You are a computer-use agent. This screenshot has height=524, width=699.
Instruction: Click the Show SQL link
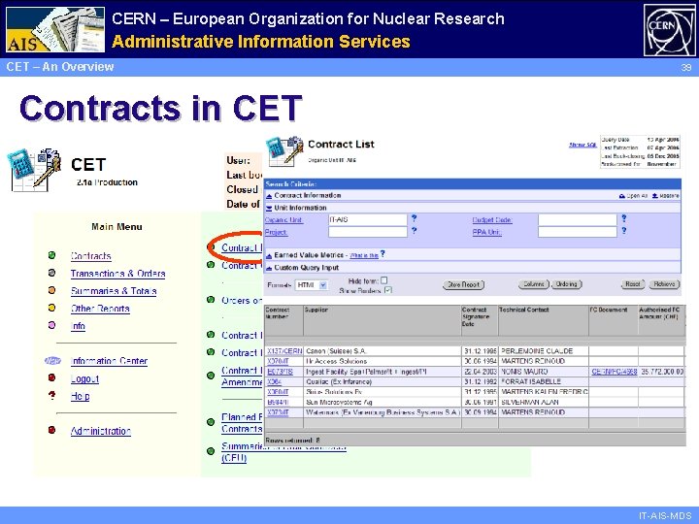pos(582,145)
